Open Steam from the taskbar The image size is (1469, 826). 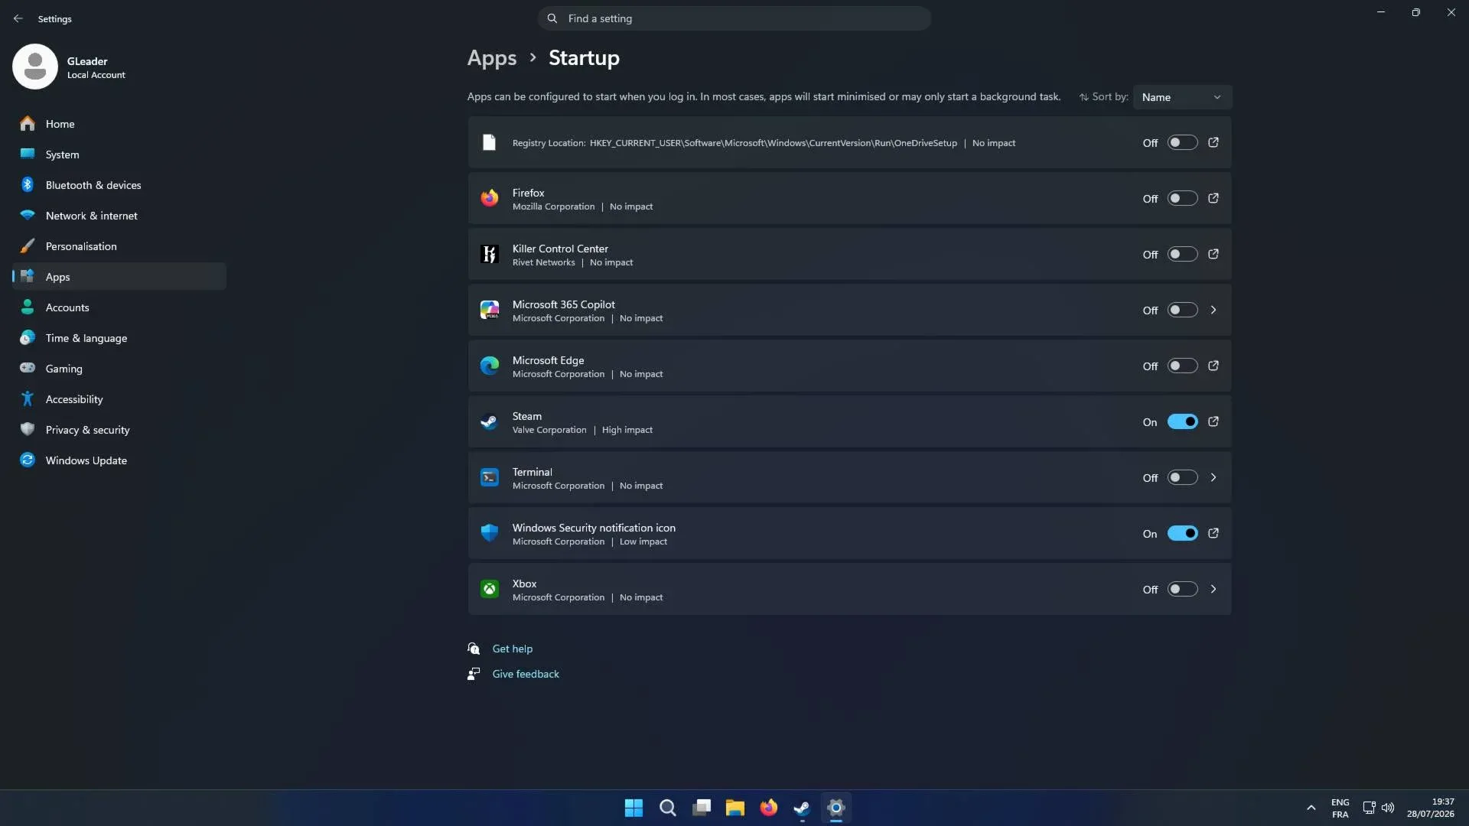click(x=803, y=808)
